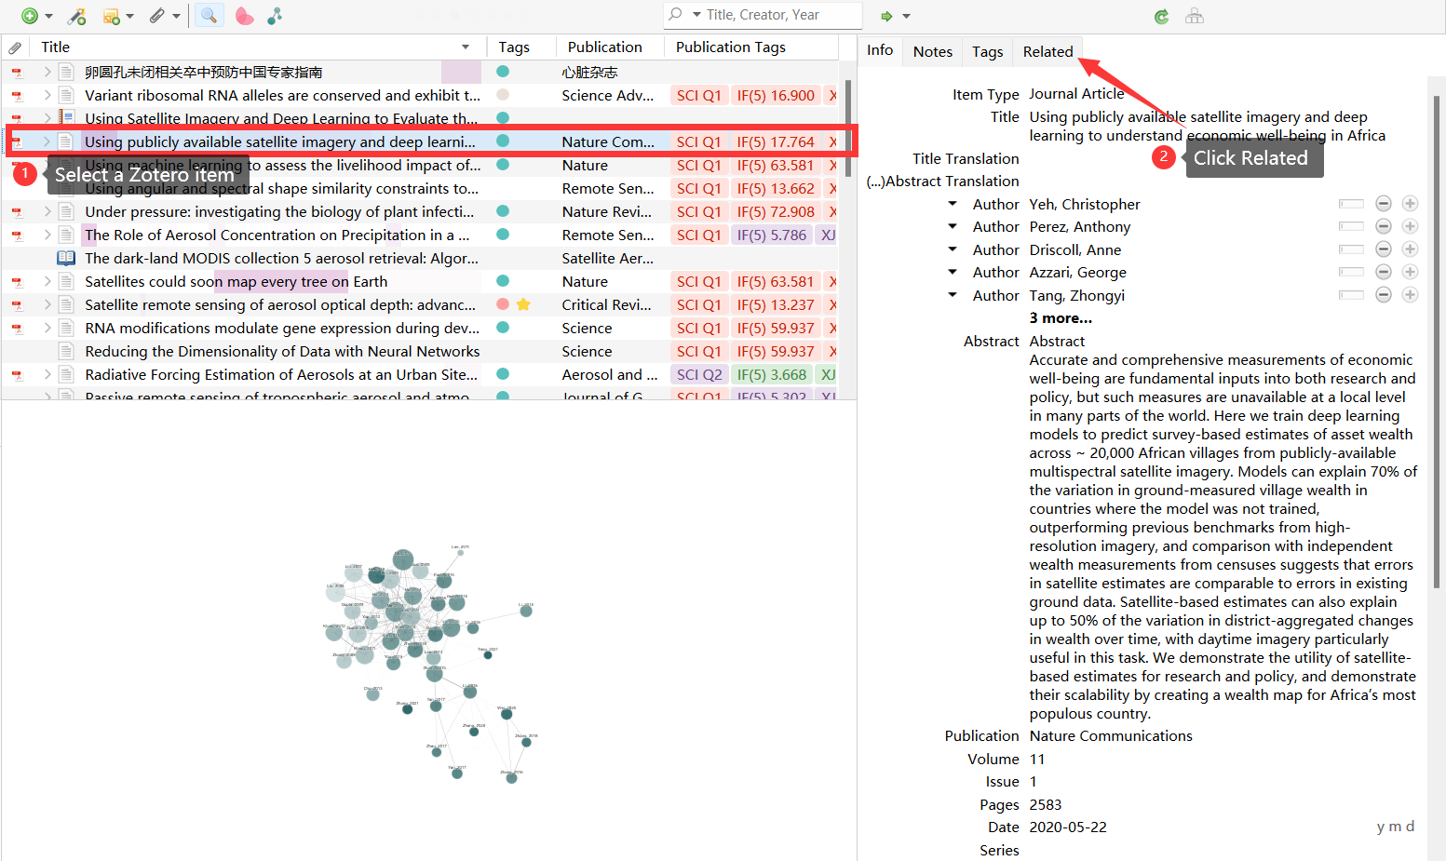
Task: Add author after Yeh, Christopher with plus
Action: [x=1410, y=204]
